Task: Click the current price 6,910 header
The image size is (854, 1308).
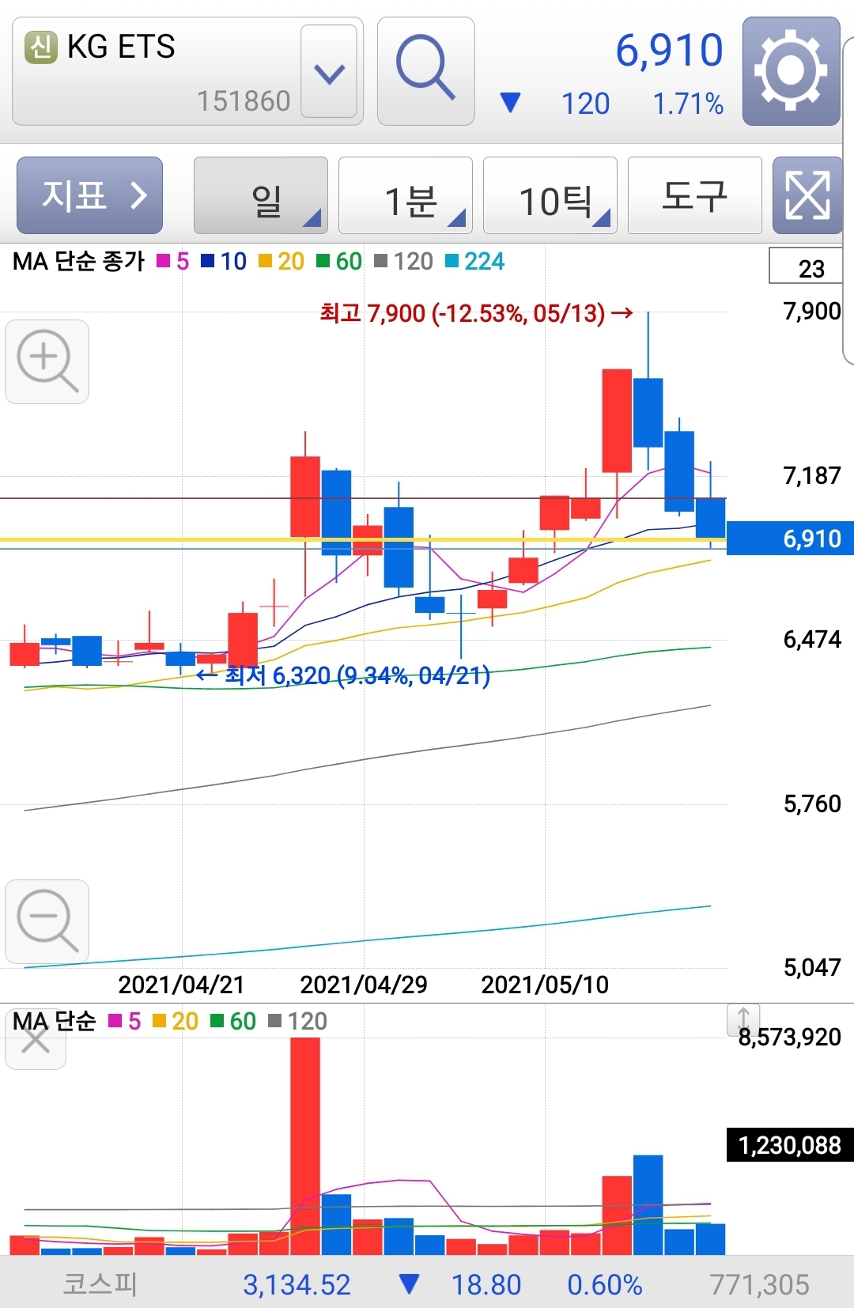Action: pos(669,51)
